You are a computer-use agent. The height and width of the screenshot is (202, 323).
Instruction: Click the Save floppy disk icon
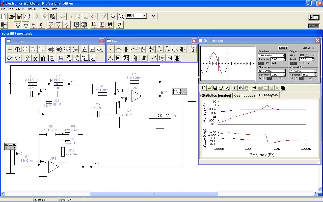point(19,17)
